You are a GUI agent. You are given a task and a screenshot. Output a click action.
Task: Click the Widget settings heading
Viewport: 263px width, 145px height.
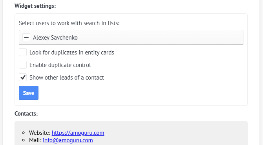pyautogui.click(x=35, y=6)
